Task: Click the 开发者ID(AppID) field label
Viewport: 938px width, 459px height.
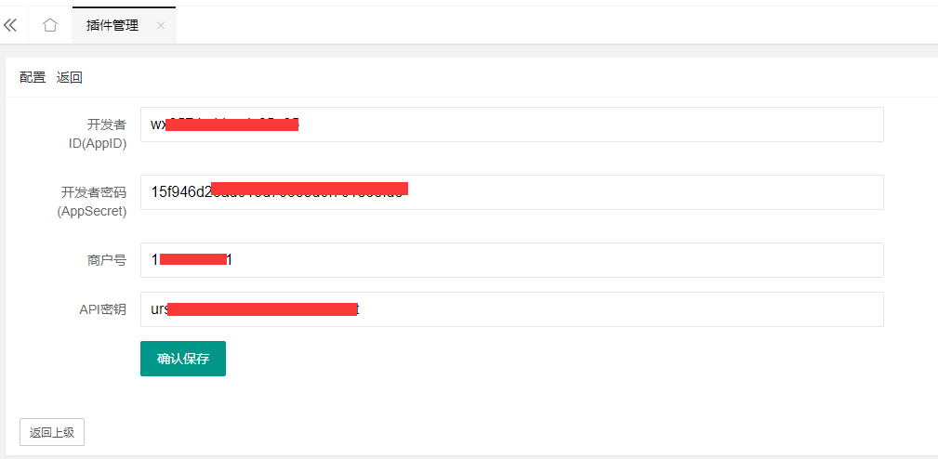Action: point(98,135)
